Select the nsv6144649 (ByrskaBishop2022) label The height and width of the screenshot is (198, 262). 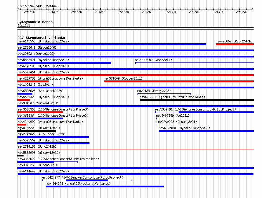coord(43,171)
